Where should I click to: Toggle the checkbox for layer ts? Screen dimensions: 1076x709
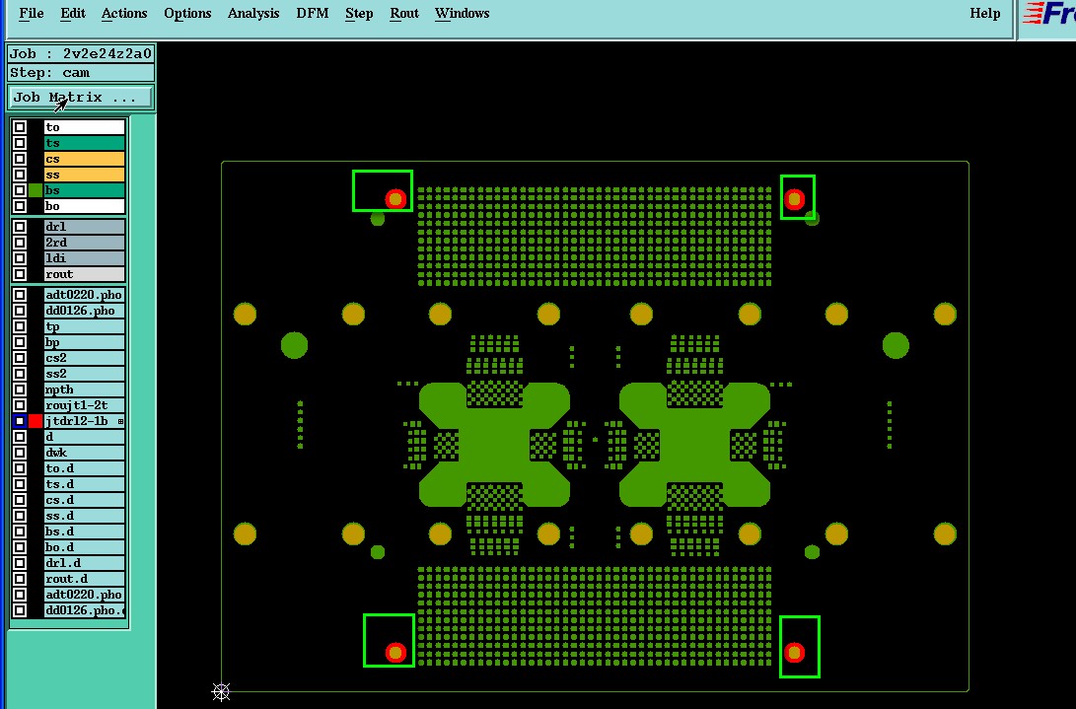tap(20, 143)
